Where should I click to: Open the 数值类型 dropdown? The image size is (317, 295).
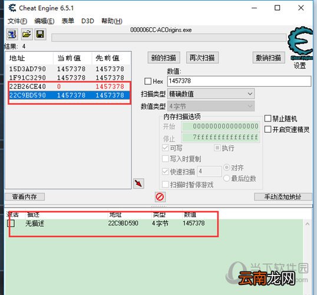click(211, 106)
